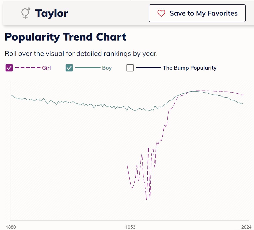Click the 1953 year axis label
Viewport: 254px width, 230px height.
[131, 227]
